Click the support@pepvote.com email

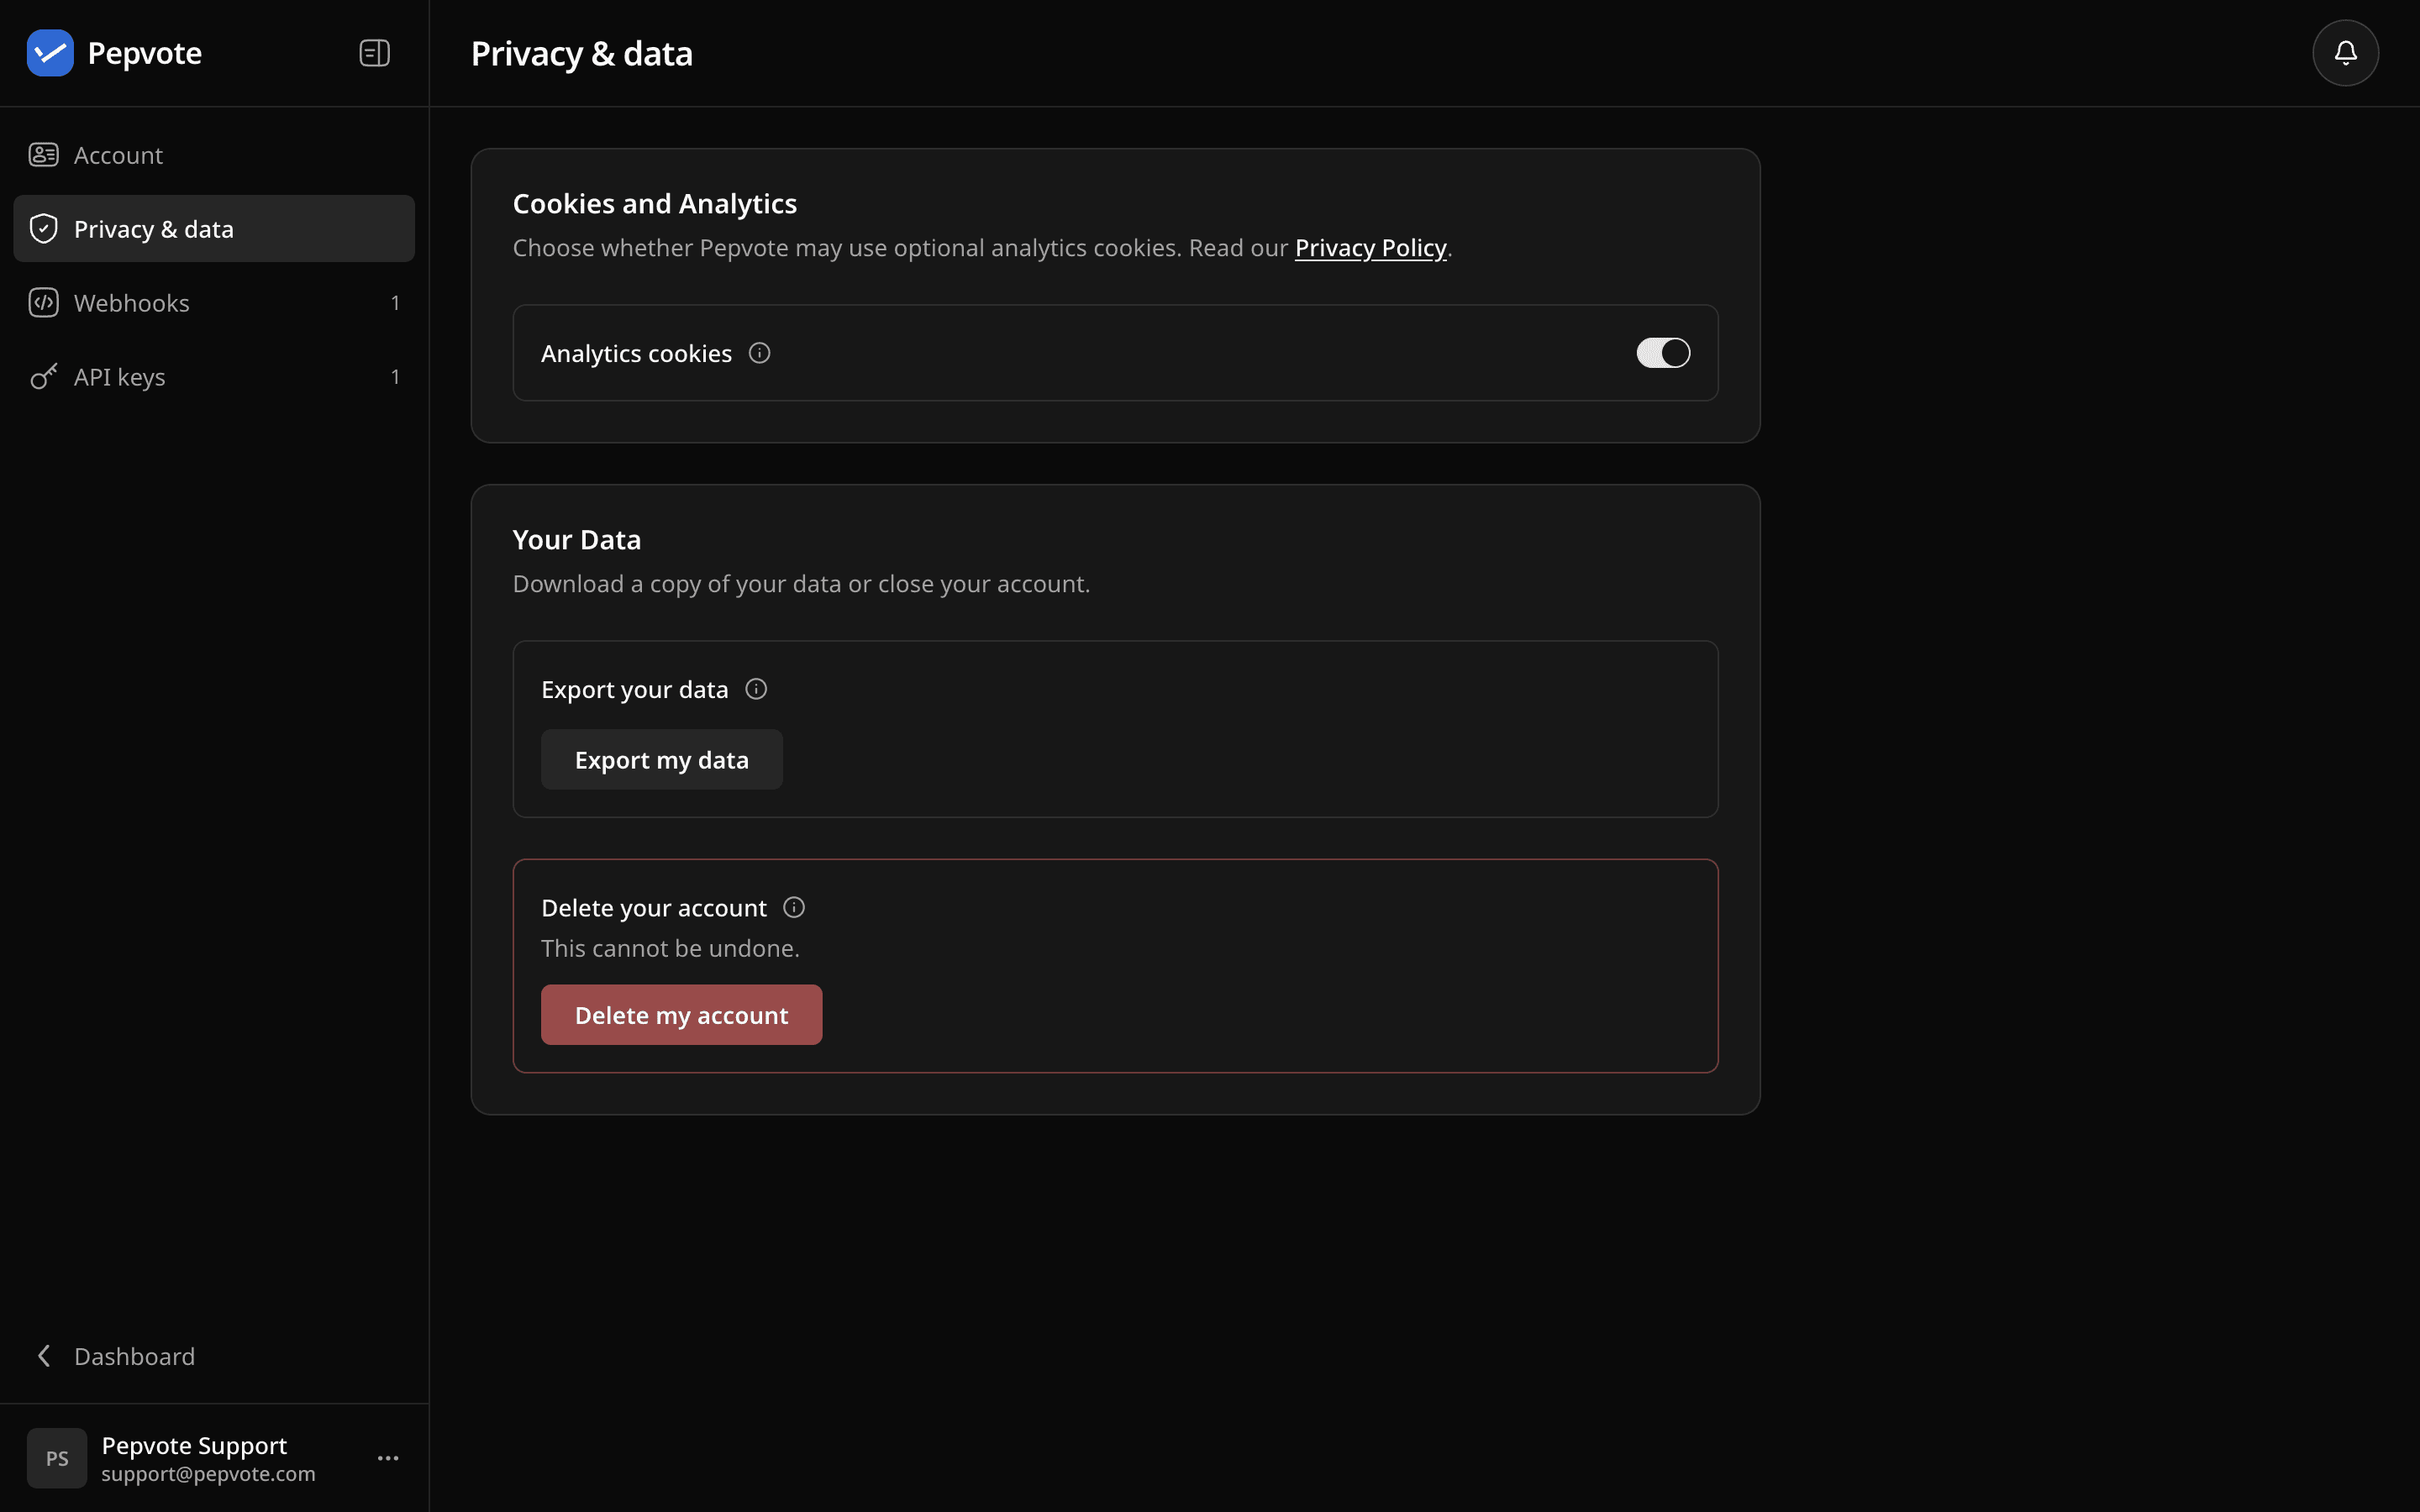coord(208,1474)
